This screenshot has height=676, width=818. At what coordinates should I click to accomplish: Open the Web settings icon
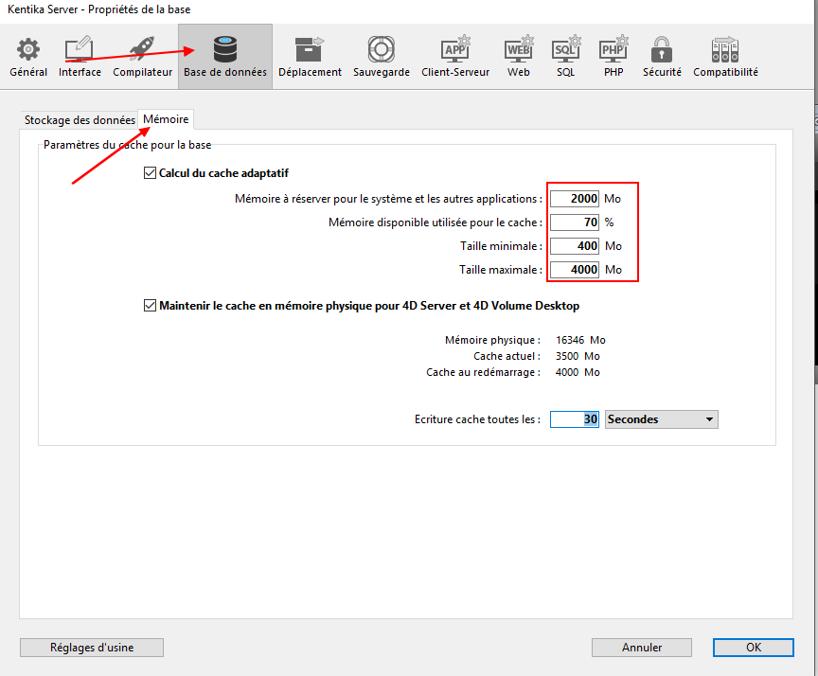519,49
